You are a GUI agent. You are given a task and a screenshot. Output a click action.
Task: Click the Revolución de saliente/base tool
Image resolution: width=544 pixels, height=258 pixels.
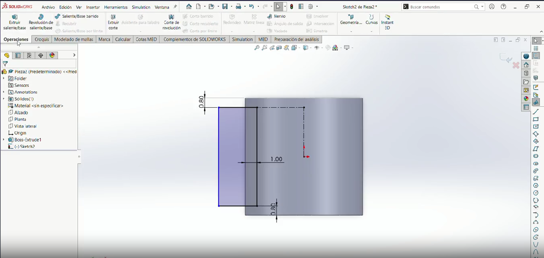41,22
